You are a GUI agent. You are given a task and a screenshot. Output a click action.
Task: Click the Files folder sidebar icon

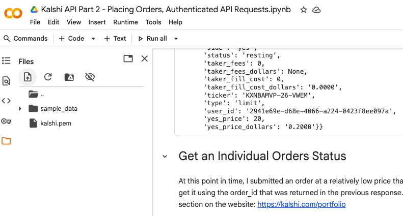[6, 141]
